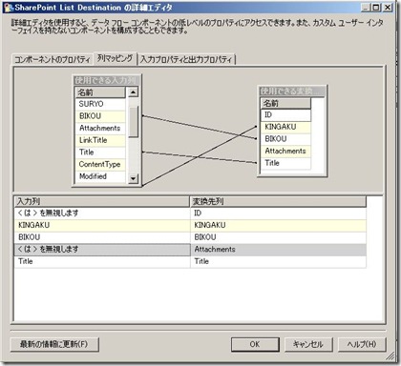
Task: Open BIKOU input column cell in grid
Action: [102, 237]
